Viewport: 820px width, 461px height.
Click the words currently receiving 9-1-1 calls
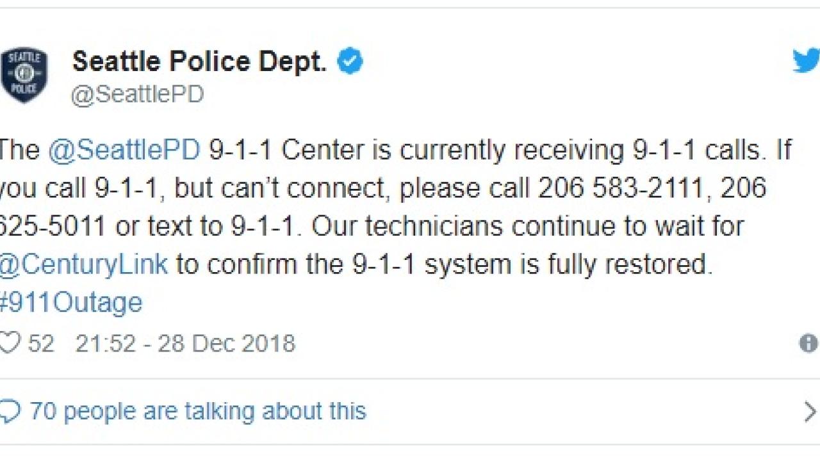tap(582, 150)
